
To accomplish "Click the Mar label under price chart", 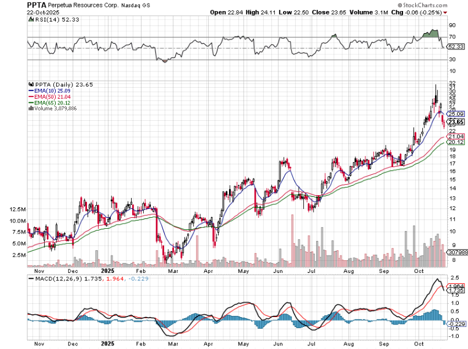I will point(173,271).
